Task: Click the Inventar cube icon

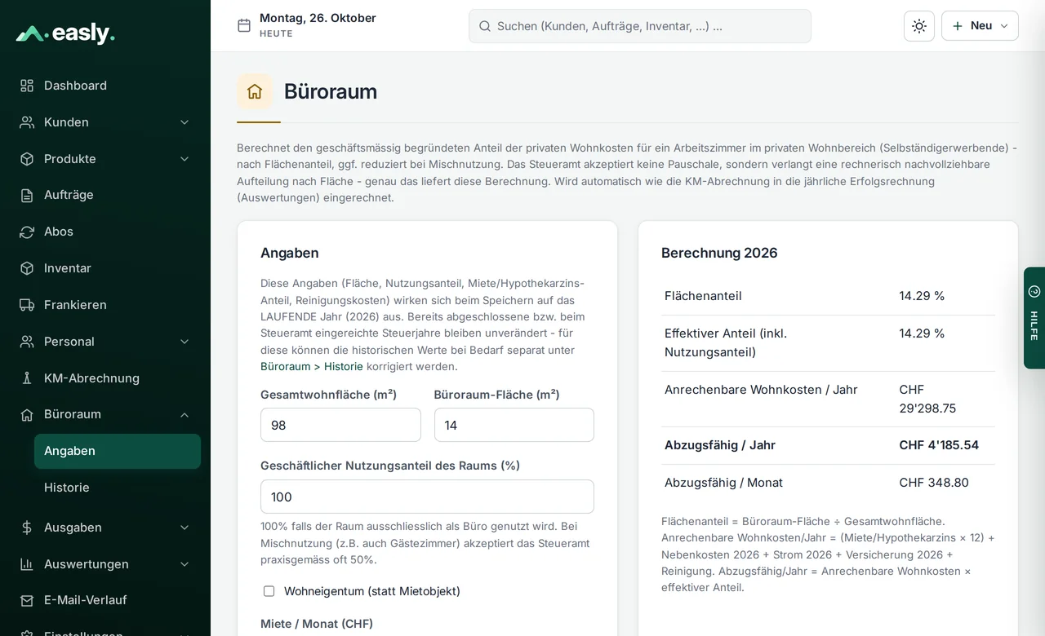Action: (27, 268)
